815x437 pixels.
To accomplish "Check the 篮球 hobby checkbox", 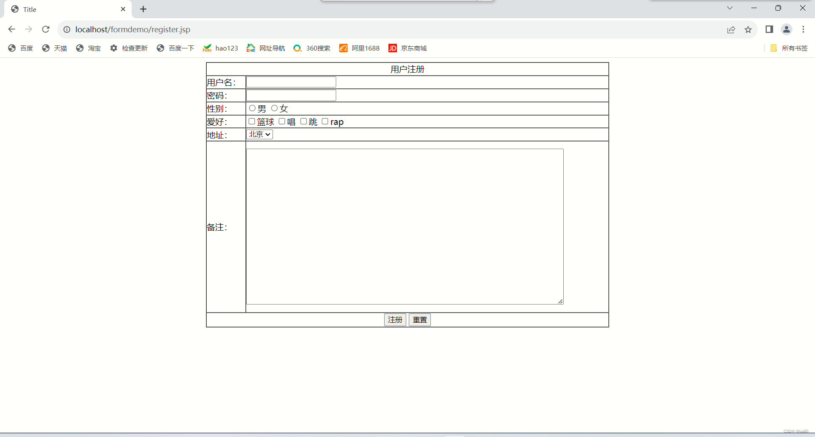I will (252, 121).
